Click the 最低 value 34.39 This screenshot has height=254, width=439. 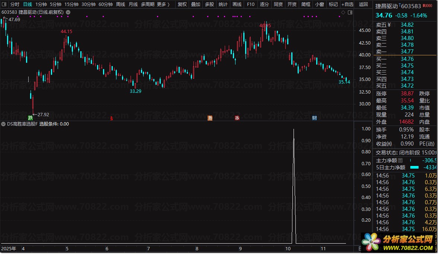[x=407, y=108]
